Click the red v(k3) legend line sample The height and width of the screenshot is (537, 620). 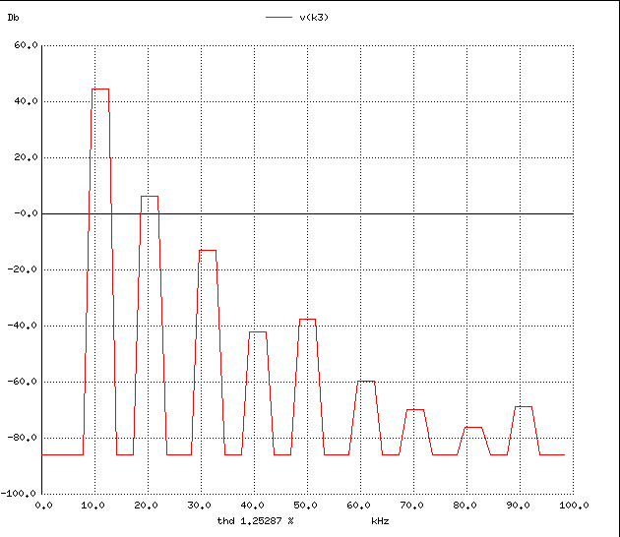pyautogui.click(x=279, y=17)
